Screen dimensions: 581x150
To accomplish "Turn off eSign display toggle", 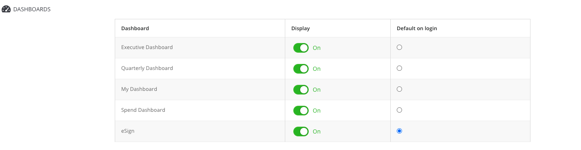I will click(x=301, y=132).
